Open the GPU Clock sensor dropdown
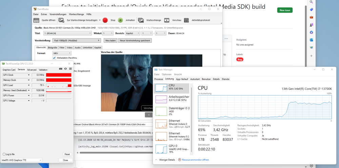 (x=29, y=75)
